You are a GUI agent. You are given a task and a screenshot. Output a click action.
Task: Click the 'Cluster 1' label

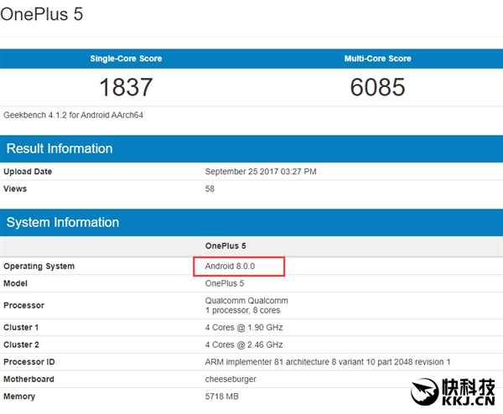(21, 328)
